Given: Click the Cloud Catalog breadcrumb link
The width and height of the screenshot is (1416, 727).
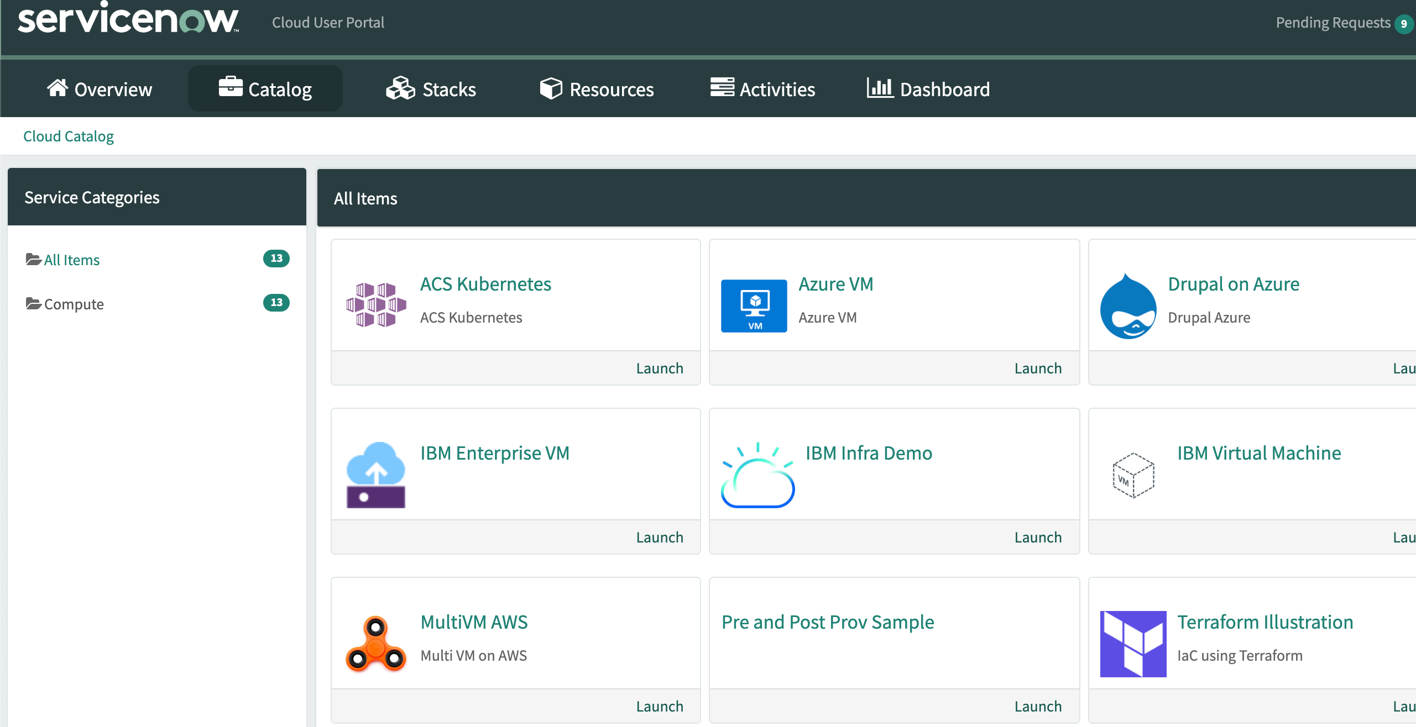Looking at the screenshot, I should [69, 136].
